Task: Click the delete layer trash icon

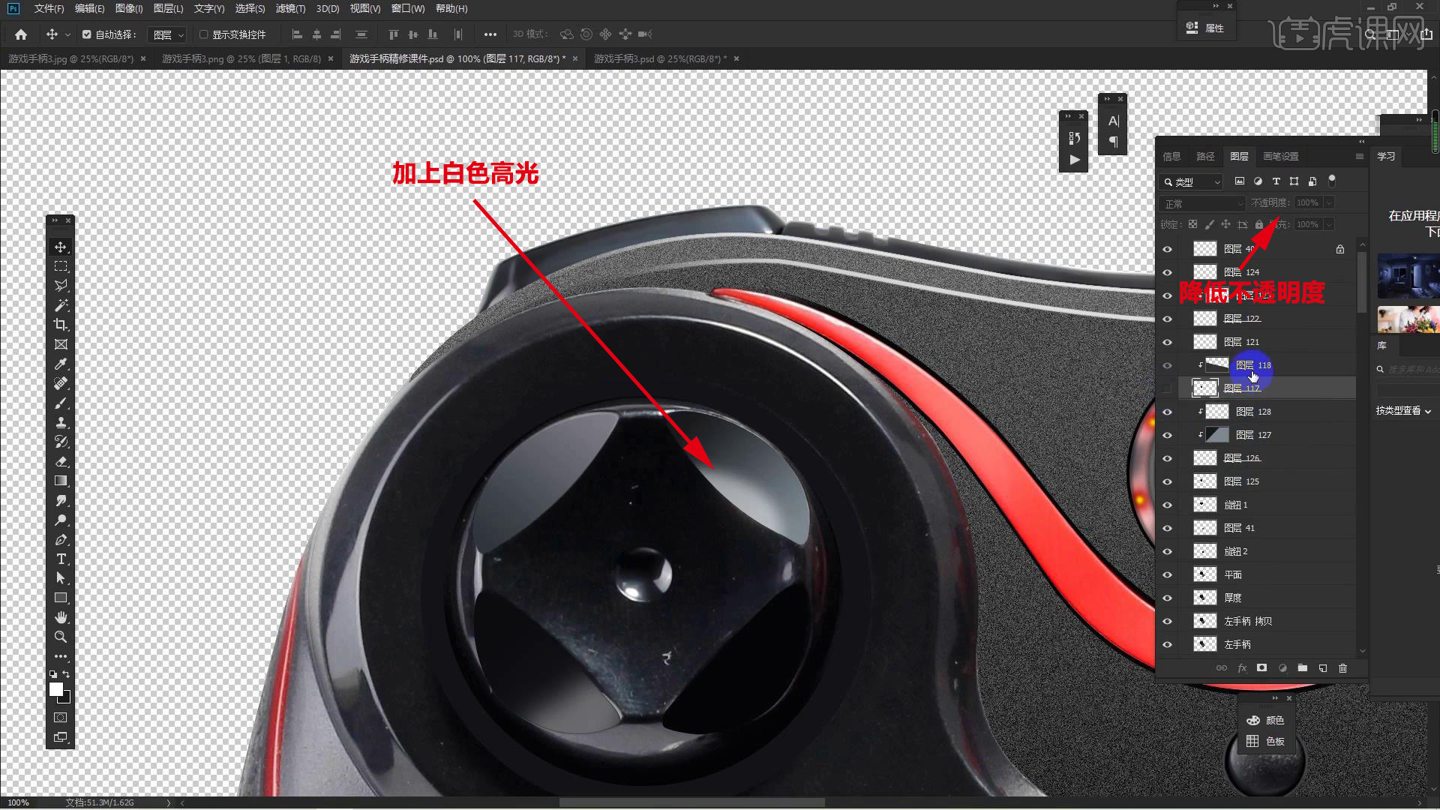Action: click(x=1342, y=668)
